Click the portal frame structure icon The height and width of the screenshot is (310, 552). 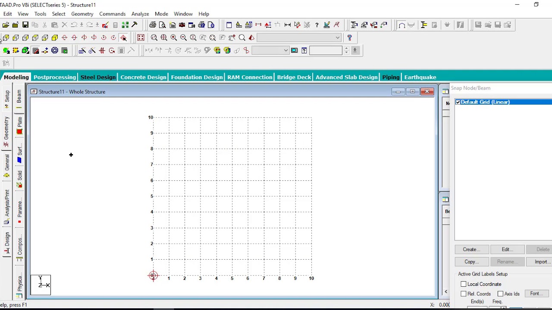click(x=401, y=25)
